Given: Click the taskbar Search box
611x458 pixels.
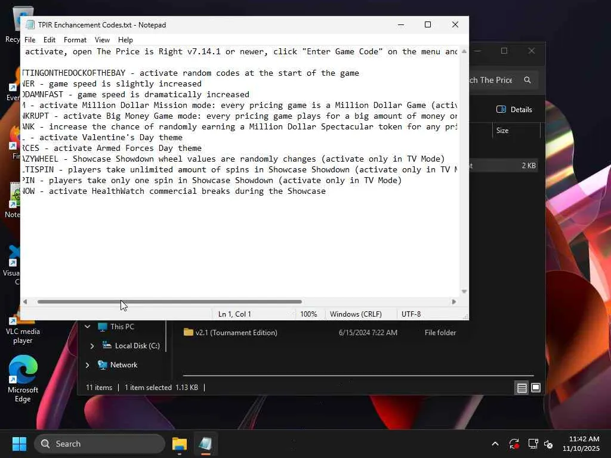Looking at the screenshot, I should (100, 444).
